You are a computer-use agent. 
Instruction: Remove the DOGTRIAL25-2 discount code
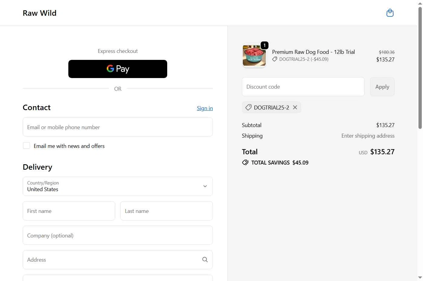click(x=295, y=107)
